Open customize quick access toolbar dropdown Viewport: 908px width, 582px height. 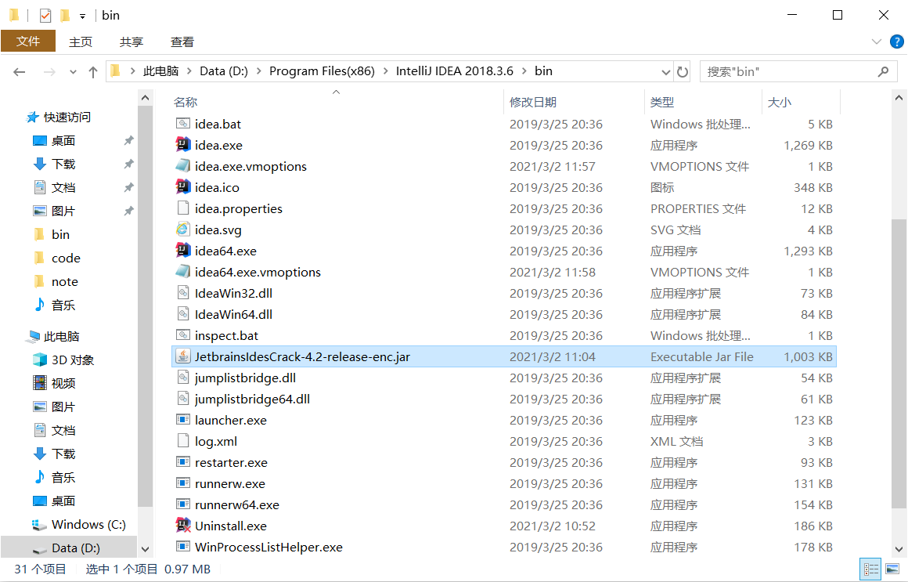point(82,16)
